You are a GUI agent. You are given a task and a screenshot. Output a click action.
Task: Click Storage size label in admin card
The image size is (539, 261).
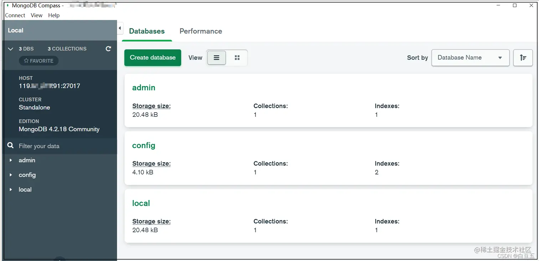(152, 106)
